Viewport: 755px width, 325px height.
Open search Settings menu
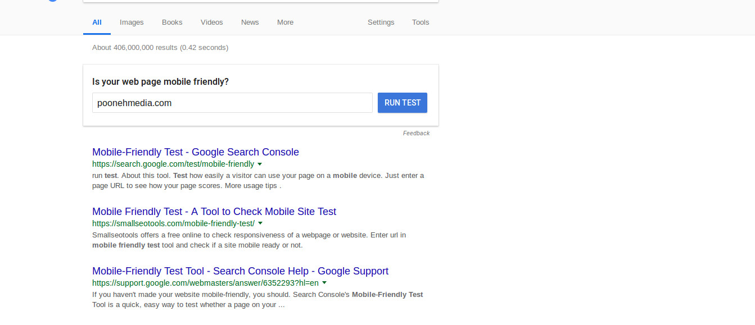pyautogui.click(x=381, y=22)
